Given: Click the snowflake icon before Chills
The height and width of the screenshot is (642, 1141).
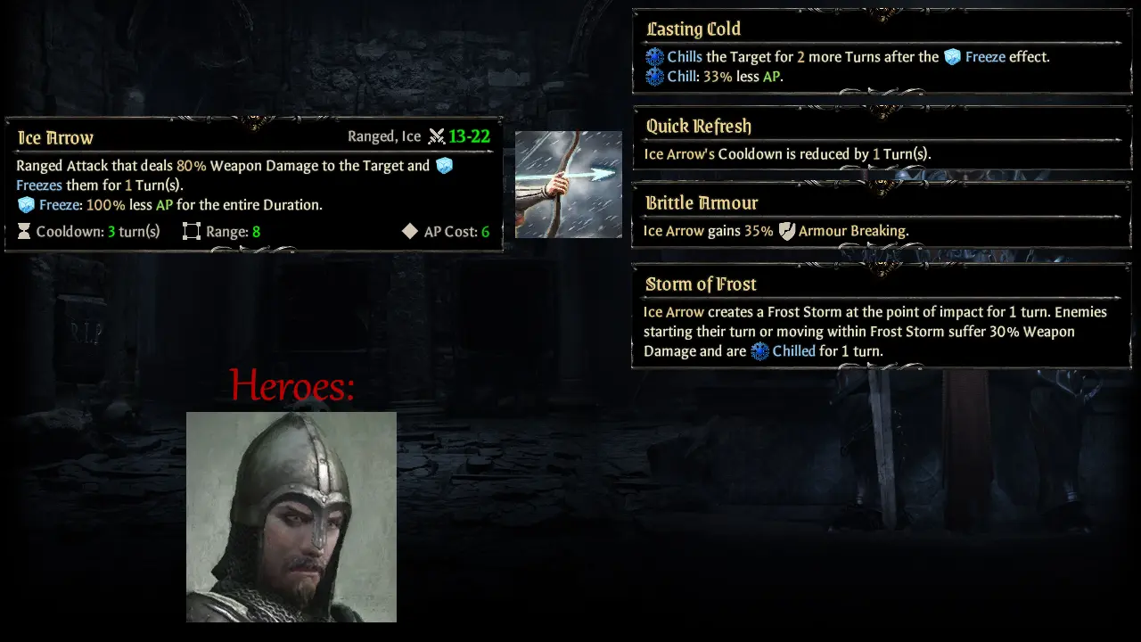Looking at the screenshot, I should click(655, 57).
